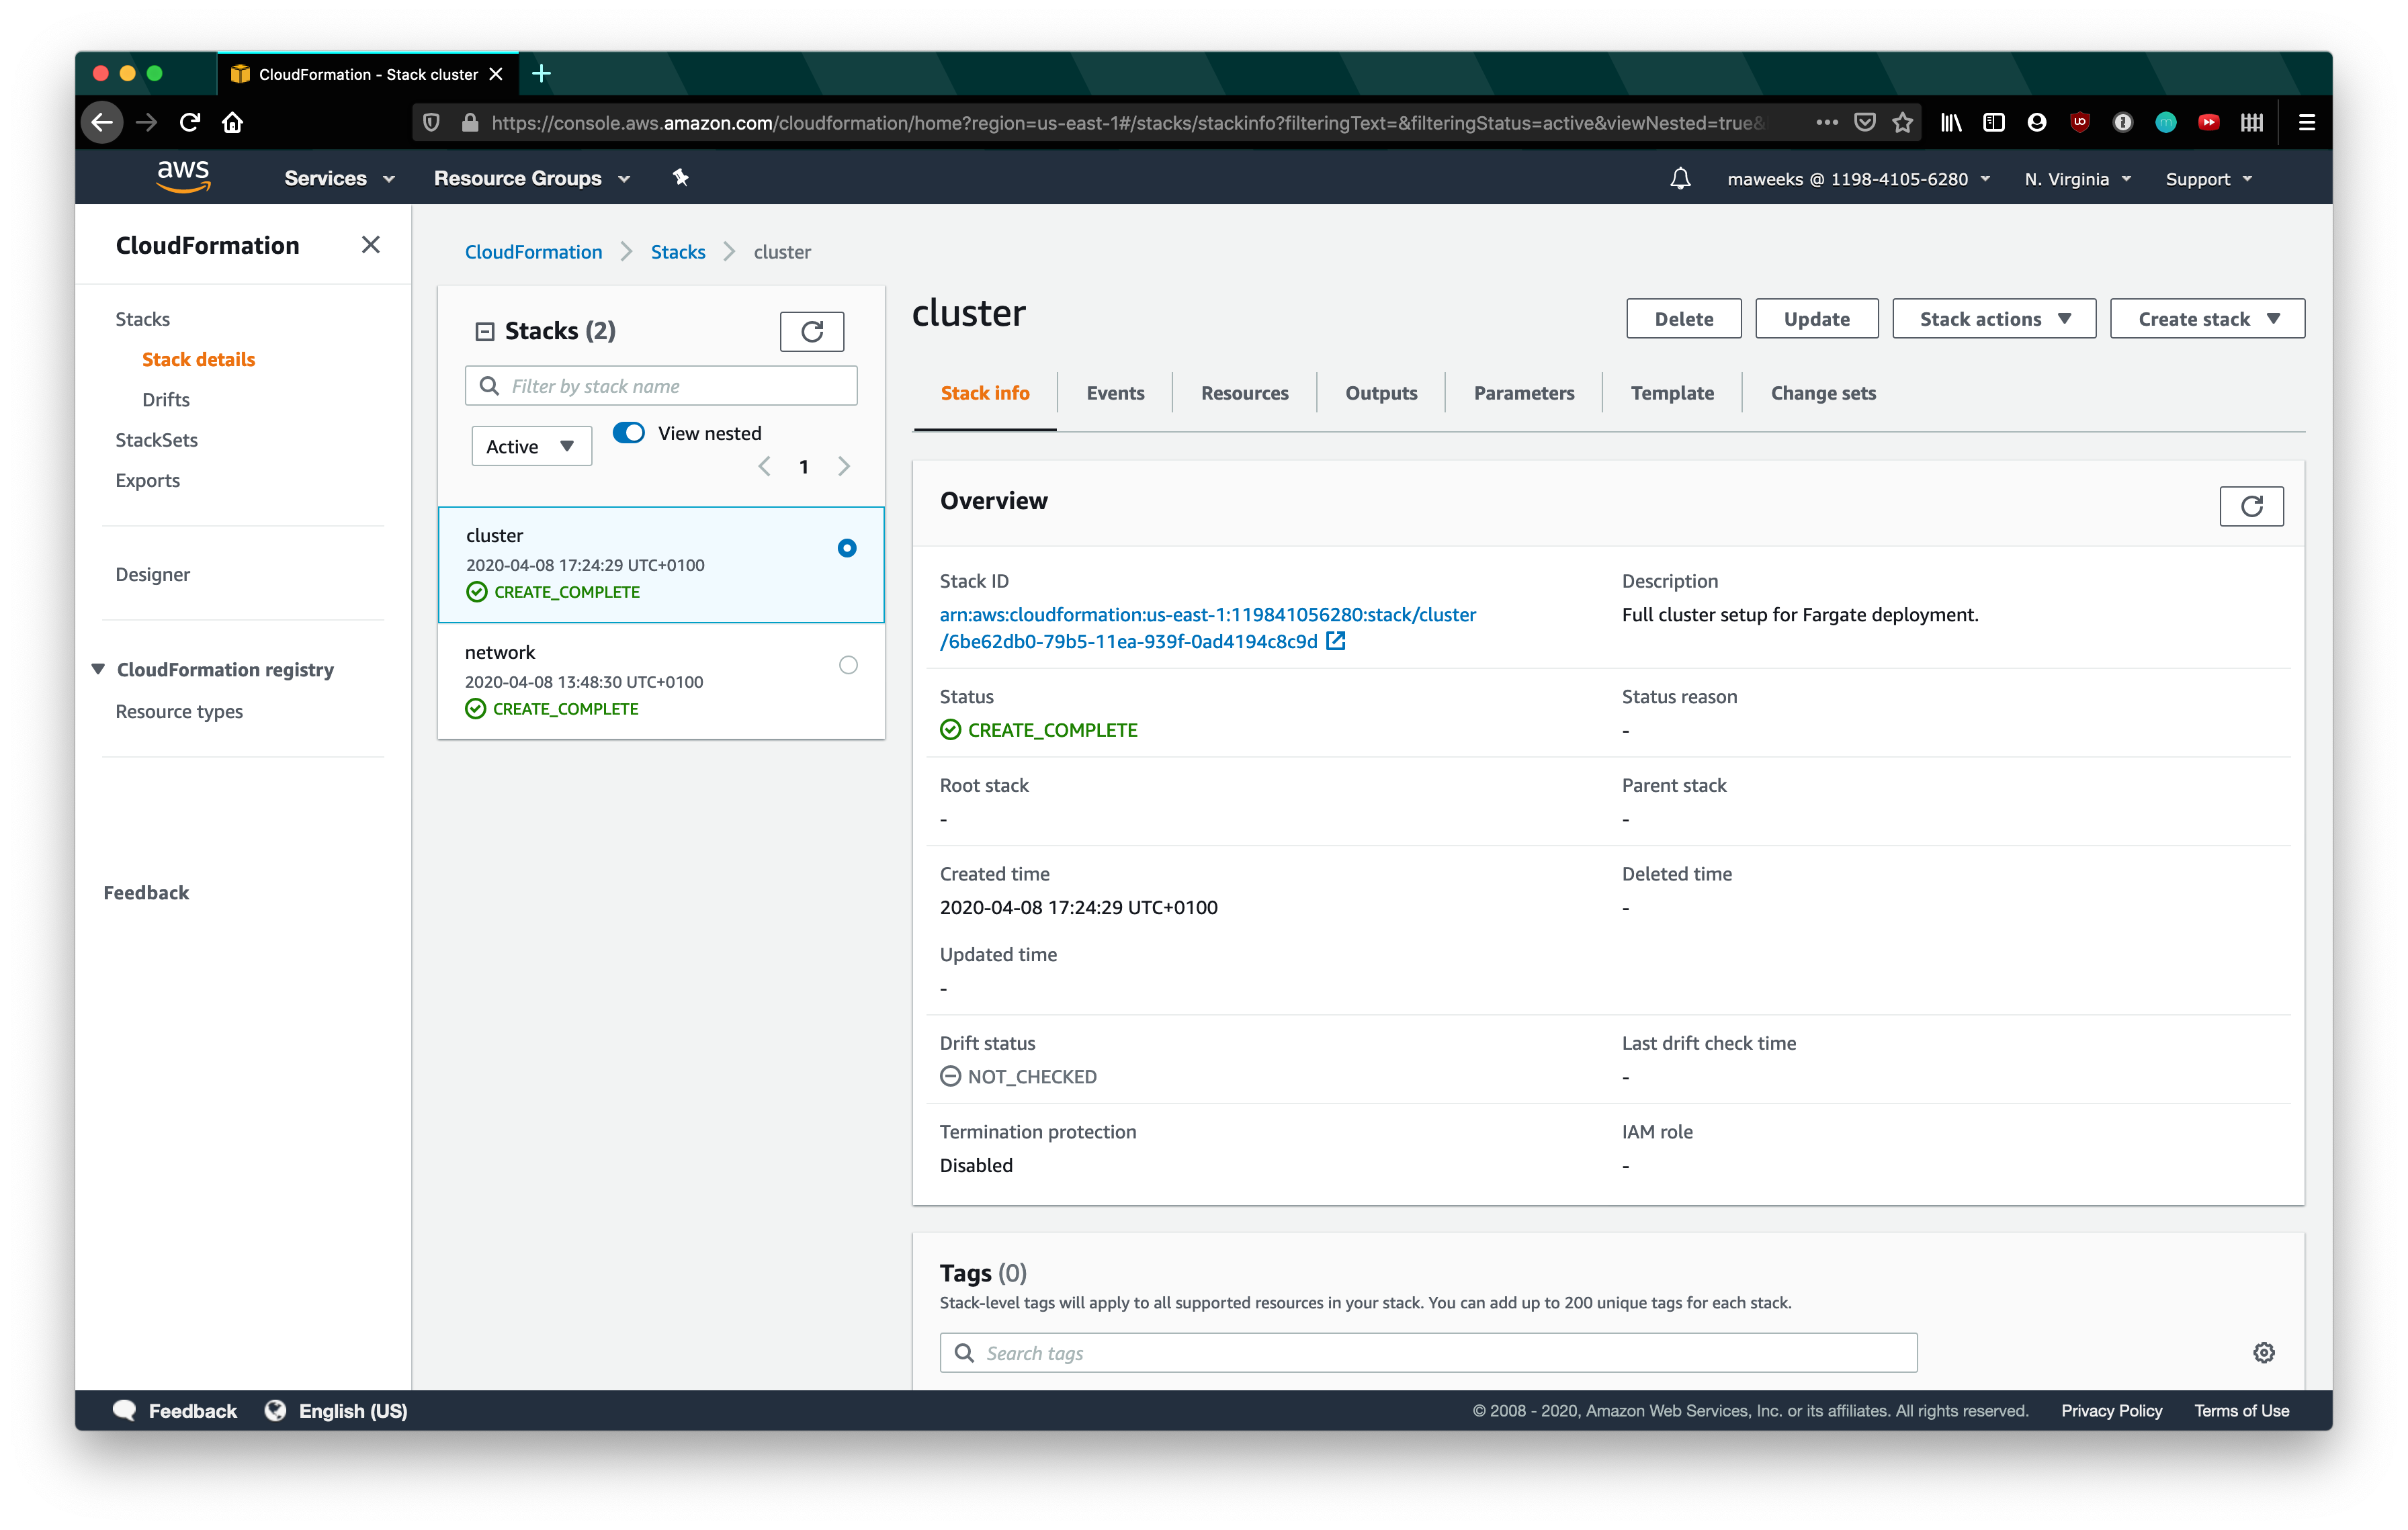Image resolution: width=2408 pixels, height=1530 pixels.
Task: Collapse the Stacks panel icon
Action: coord(484,332)
